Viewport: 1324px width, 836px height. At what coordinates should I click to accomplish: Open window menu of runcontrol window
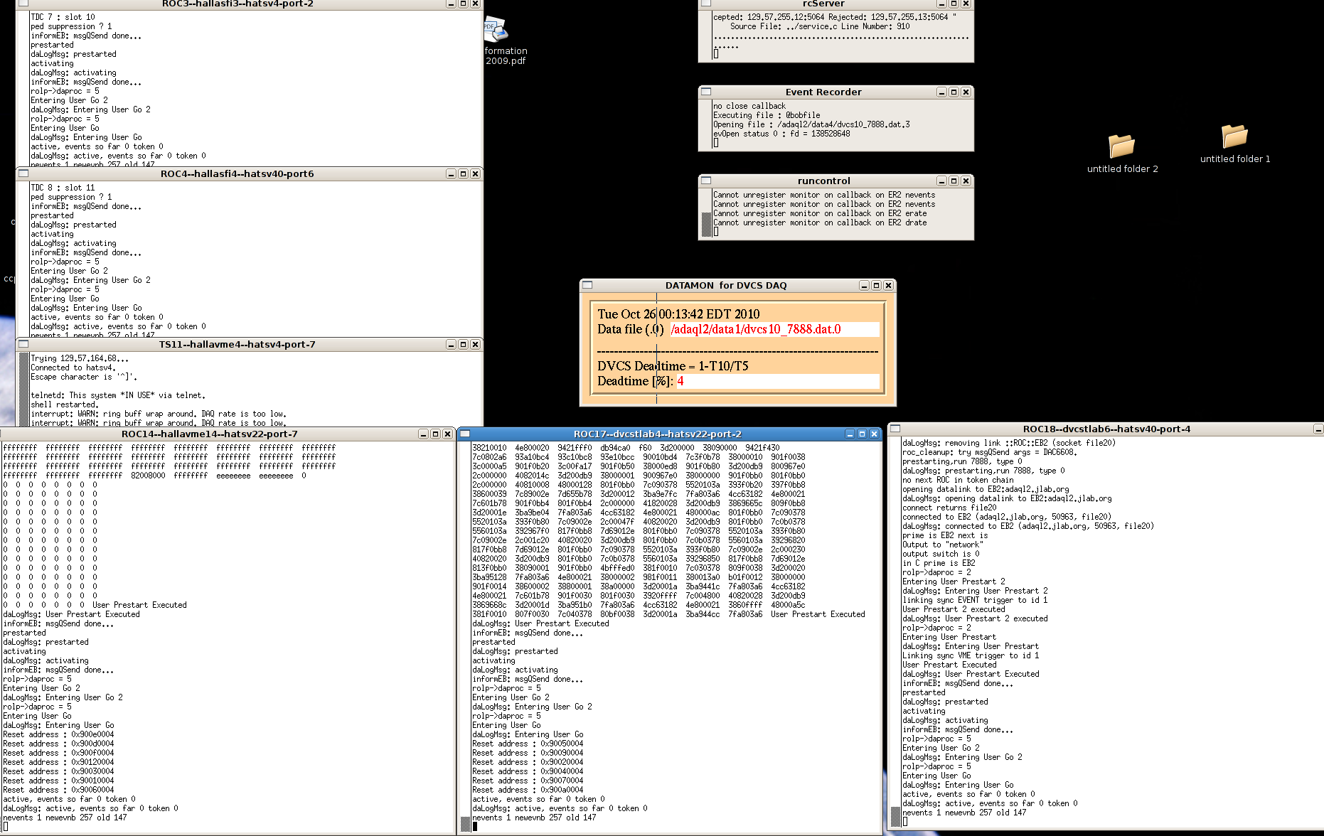705,181
